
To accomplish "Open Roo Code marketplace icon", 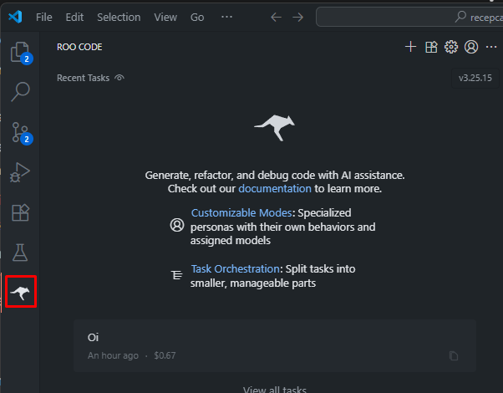I will pyautogui.click(x=431, y=47).
